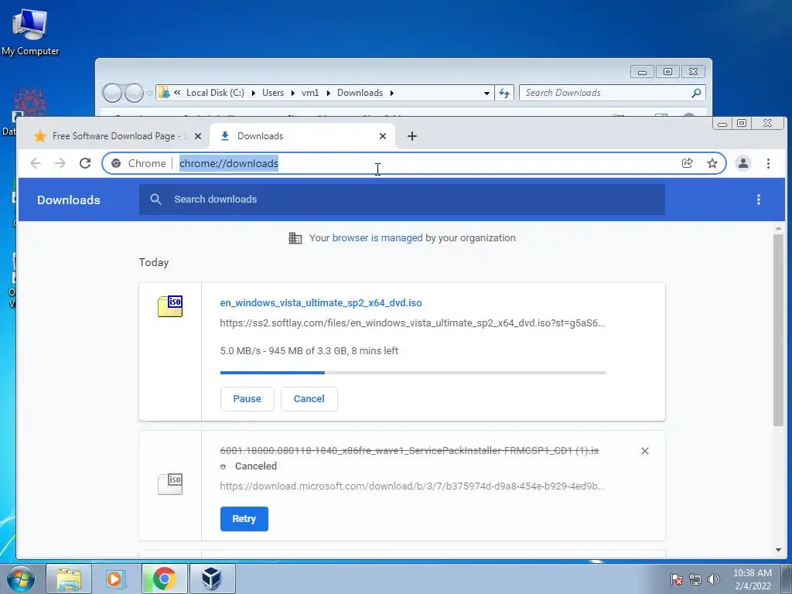Viewport: 792px width, 594px height.
Task: Click the double chevron in Explorer address bar
Action: click(x=177, y=93)
